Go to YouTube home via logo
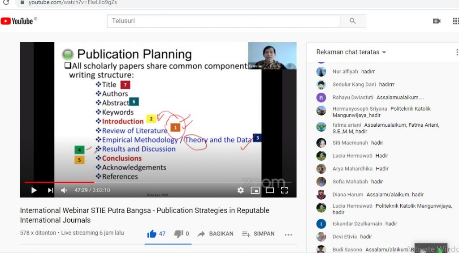This screenshot has width=459, height=253. click(x=19, y=21)
